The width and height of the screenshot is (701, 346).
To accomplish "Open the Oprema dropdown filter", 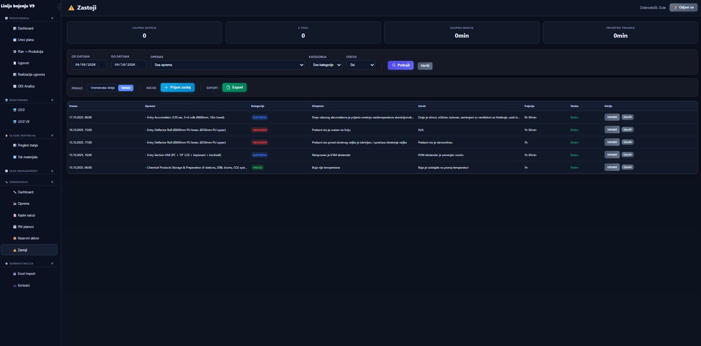I will (x=228, y=65).
